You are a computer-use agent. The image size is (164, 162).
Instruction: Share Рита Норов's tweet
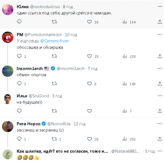[160, 139]
